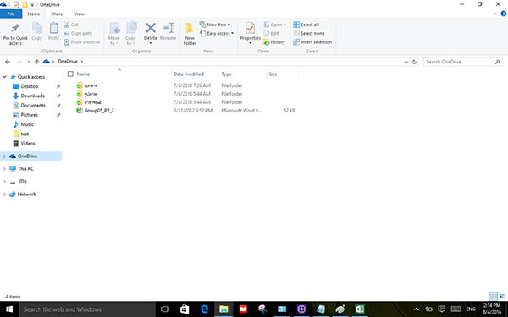
Task: Open the Move to menu
Action: [x=114, y=34]
